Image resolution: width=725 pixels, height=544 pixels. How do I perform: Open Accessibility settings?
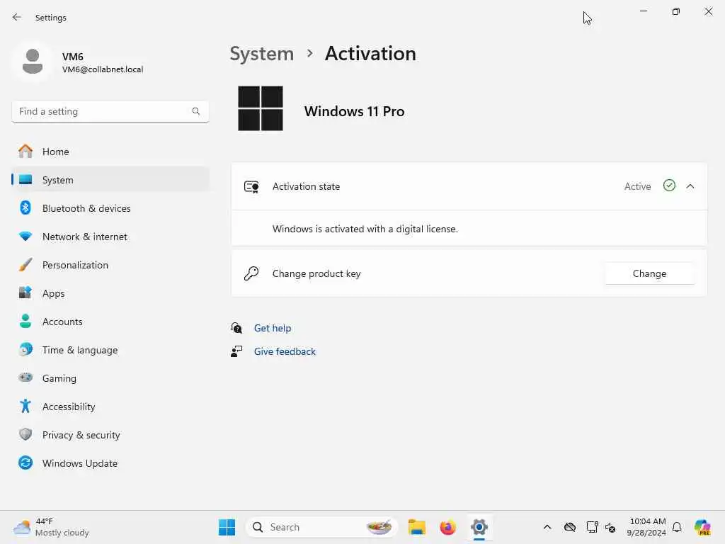[110, 406]
